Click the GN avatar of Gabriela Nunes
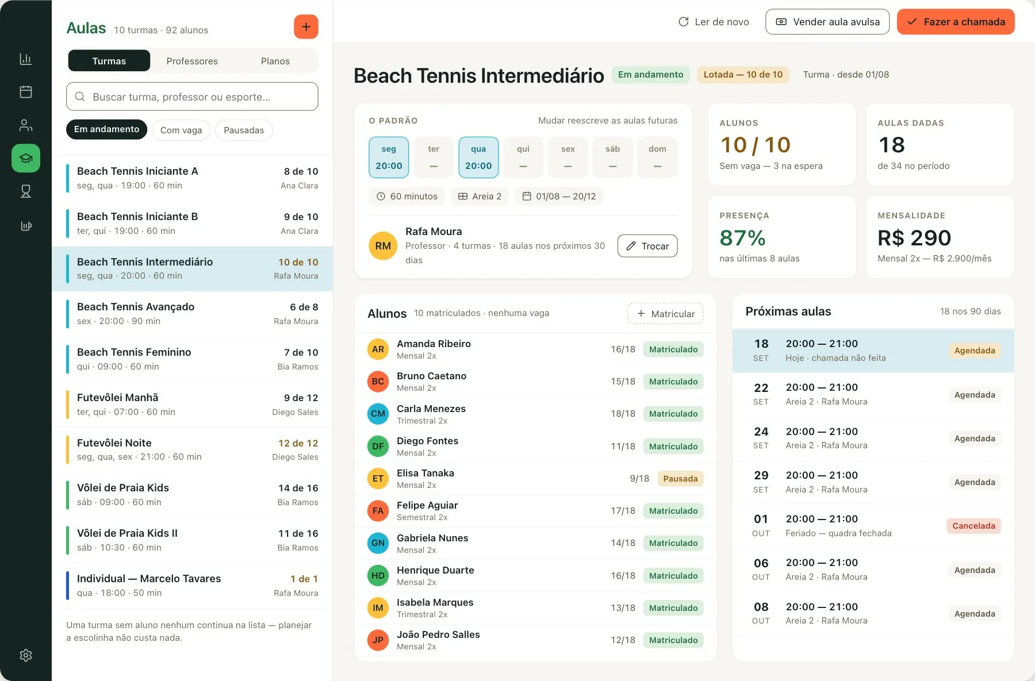The width and height of the screenshot is (1035, 681). (378, 543)
